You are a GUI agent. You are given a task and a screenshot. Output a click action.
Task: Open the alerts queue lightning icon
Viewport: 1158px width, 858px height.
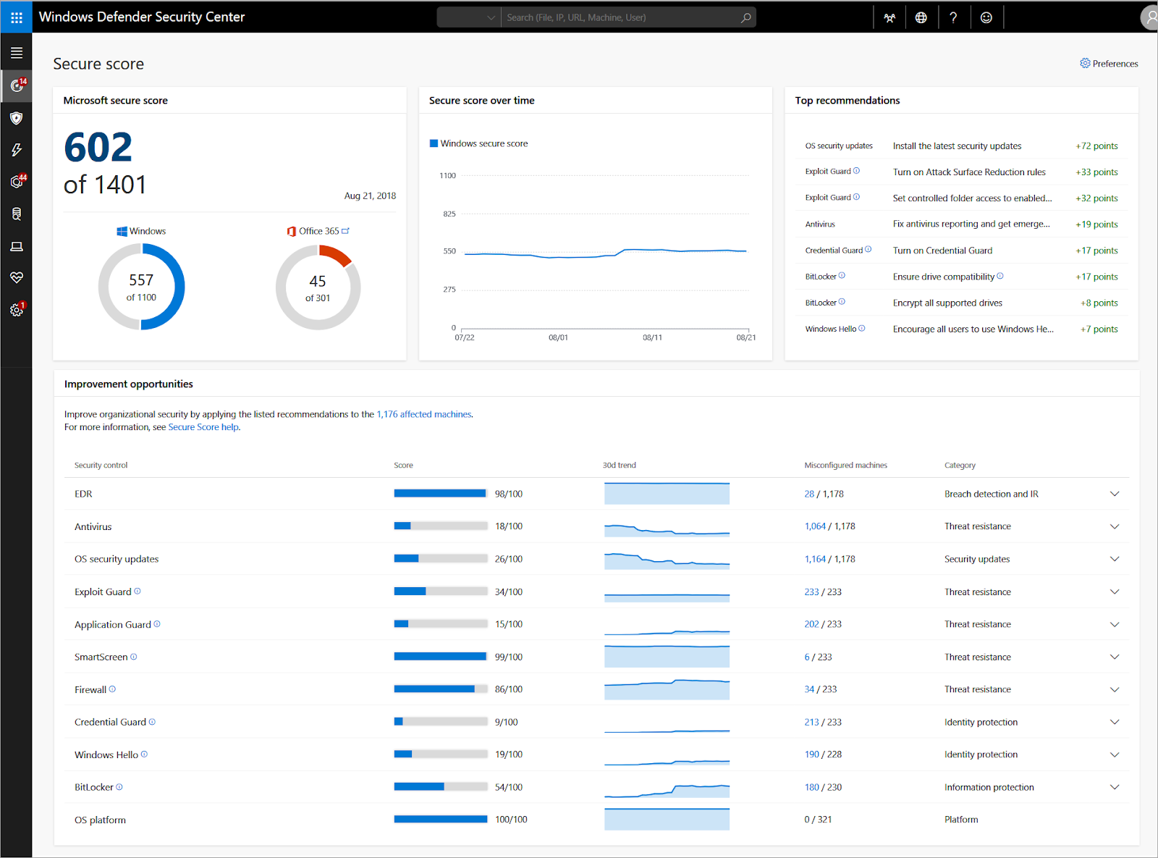[x=16, y=150]
